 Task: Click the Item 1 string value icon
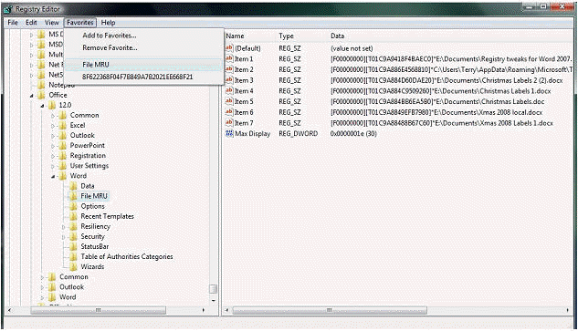[x=229, y=58]
